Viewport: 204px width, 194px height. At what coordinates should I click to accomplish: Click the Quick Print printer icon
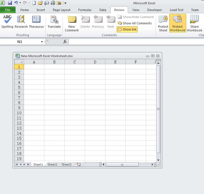pos(53,3)
